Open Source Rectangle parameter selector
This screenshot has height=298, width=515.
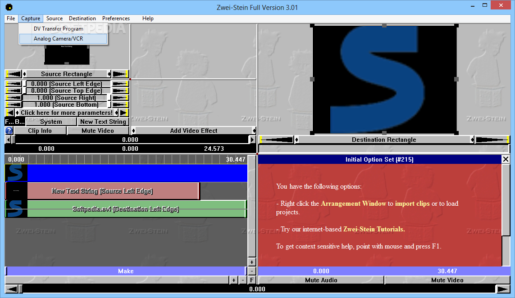coord(67,74)
